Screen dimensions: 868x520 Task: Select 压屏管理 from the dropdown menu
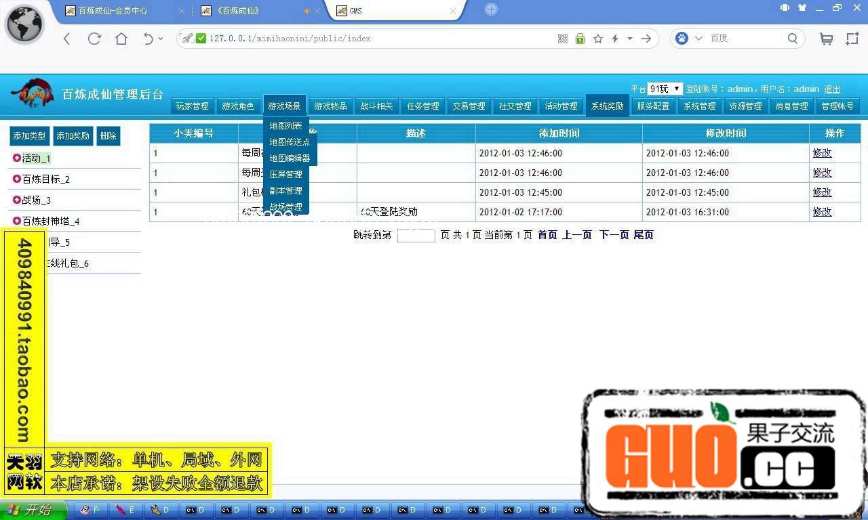(x=285, y=175)
